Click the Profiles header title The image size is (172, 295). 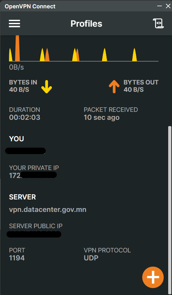click(86, 24)
